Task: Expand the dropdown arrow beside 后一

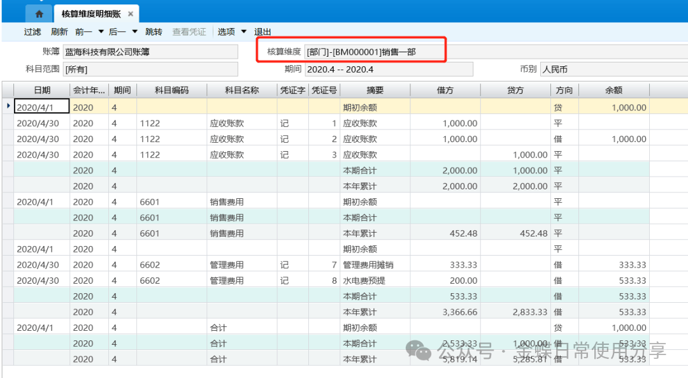Action: pos(135,32)
